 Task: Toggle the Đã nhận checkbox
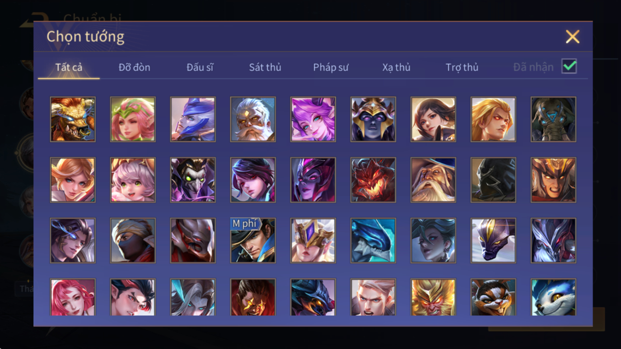pos(569,66)
